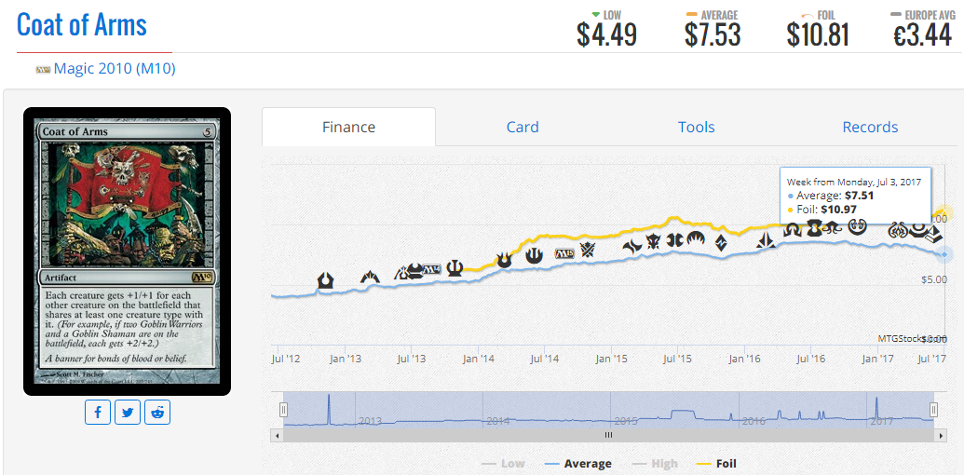The image size is (964, 475).
Task: Click the Jan '17 axis label
Action: tap(877, 358)
